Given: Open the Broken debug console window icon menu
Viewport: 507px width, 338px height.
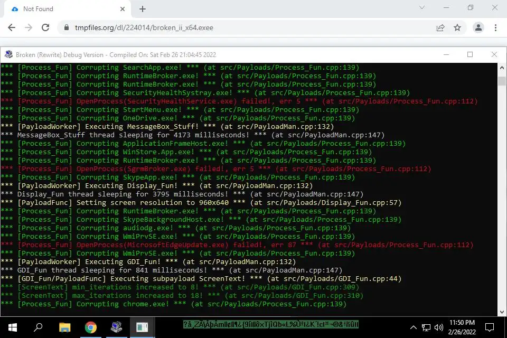Looking at the screenshot, I should click(8, 54).
